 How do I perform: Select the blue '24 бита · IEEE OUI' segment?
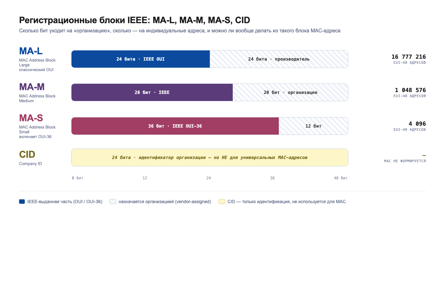click(x=141, y=59)
